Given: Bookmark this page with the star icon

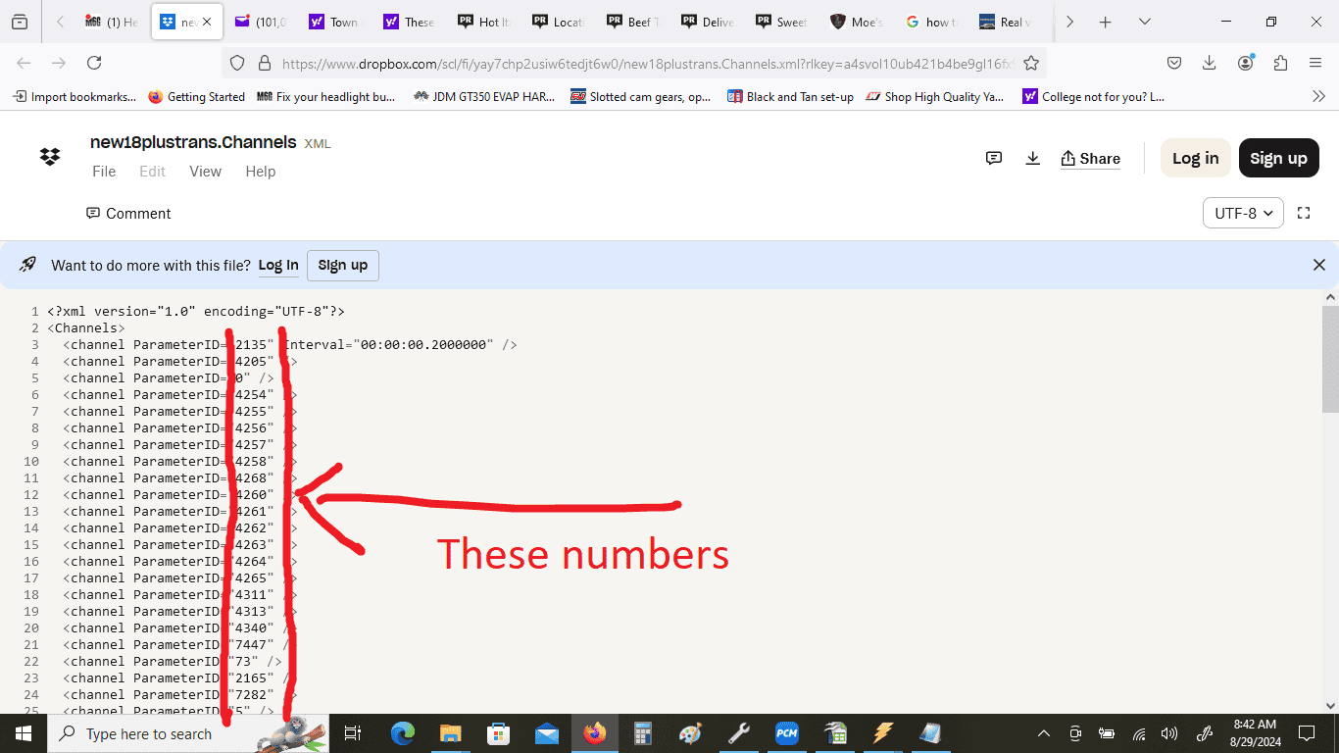Looking at the screenshot, I should (1031, 63).
